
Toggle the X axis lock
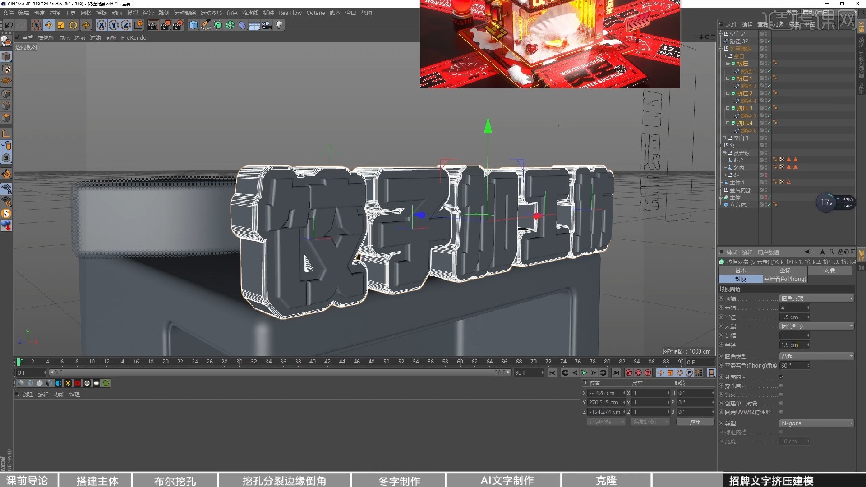coord(101,25)
